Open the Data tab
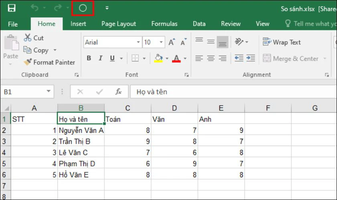Screen dimensions: 337x200 [199, 24]
